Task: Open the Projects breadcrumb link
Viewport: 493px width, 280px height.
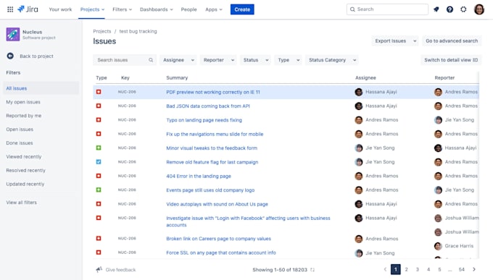Action: pos(102,31)
